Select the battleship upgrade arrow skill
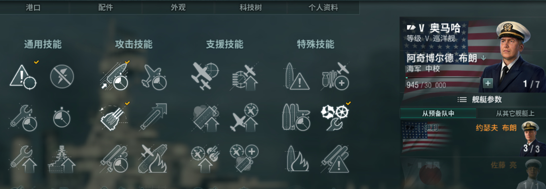 pos(62,159)
